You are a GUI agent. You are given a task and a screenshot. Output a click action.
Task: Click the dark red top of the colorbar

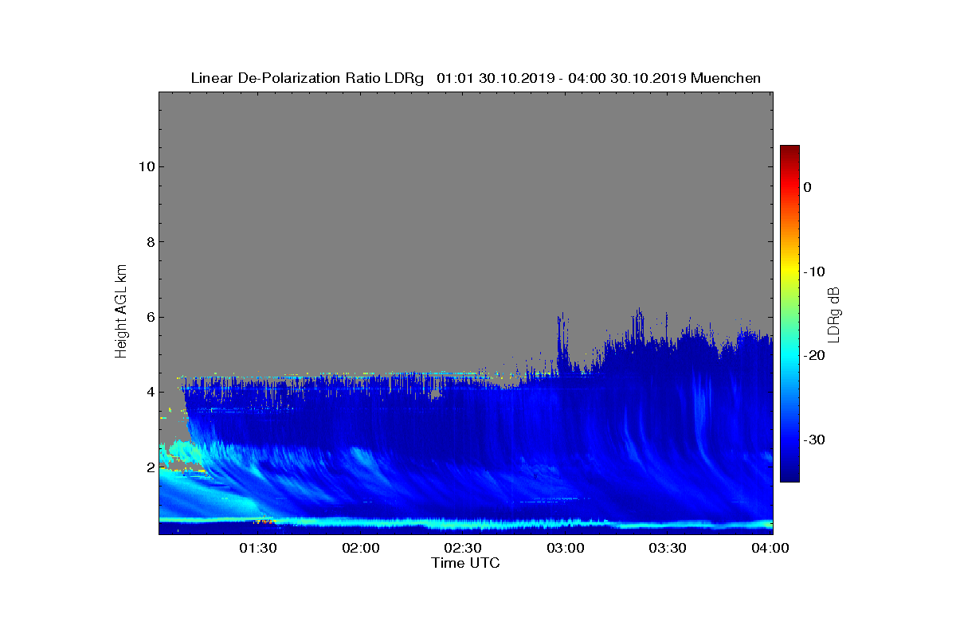789,150
